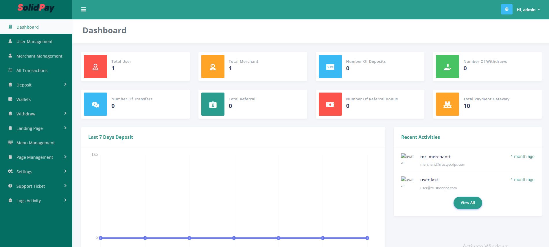
Task: Click the orange Total Merchant icon tile
Action: tap(213, 67)
